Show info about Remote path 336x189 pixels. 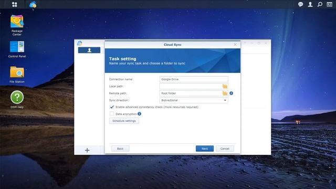(231, 93)
